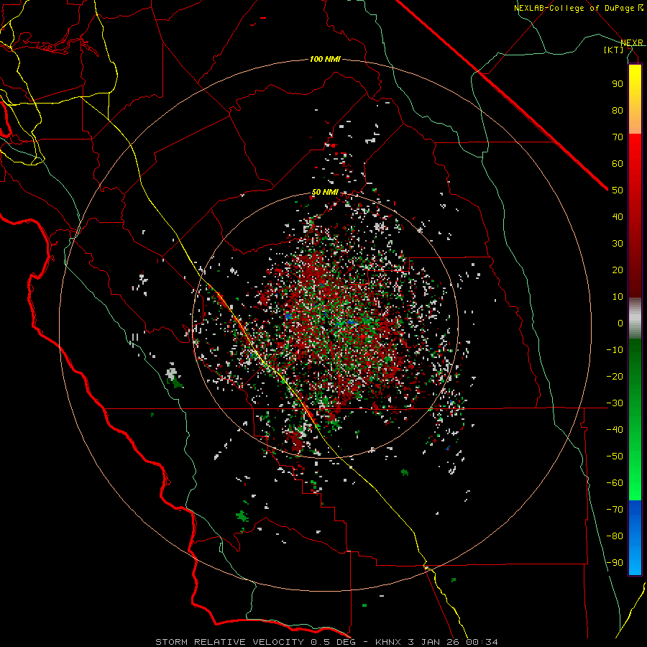Click the "100 NMI" range ring label
The width and height of the screenshot is (647, 647).
[x=325, y=60]
